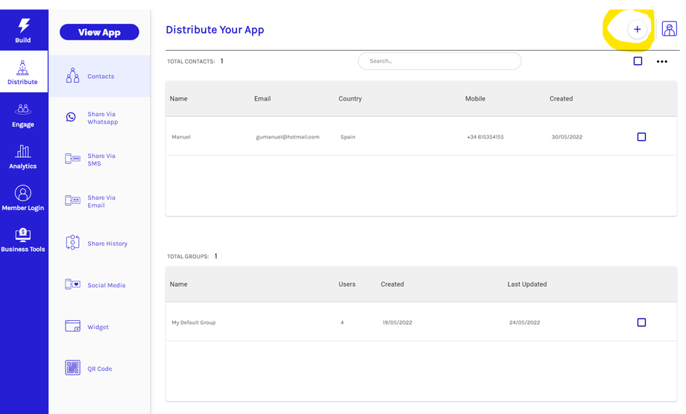Viewport: 686px width, 414px height.
Task: Open Share Via Email option
Action: pyautogui.click(x=101, y=201)
